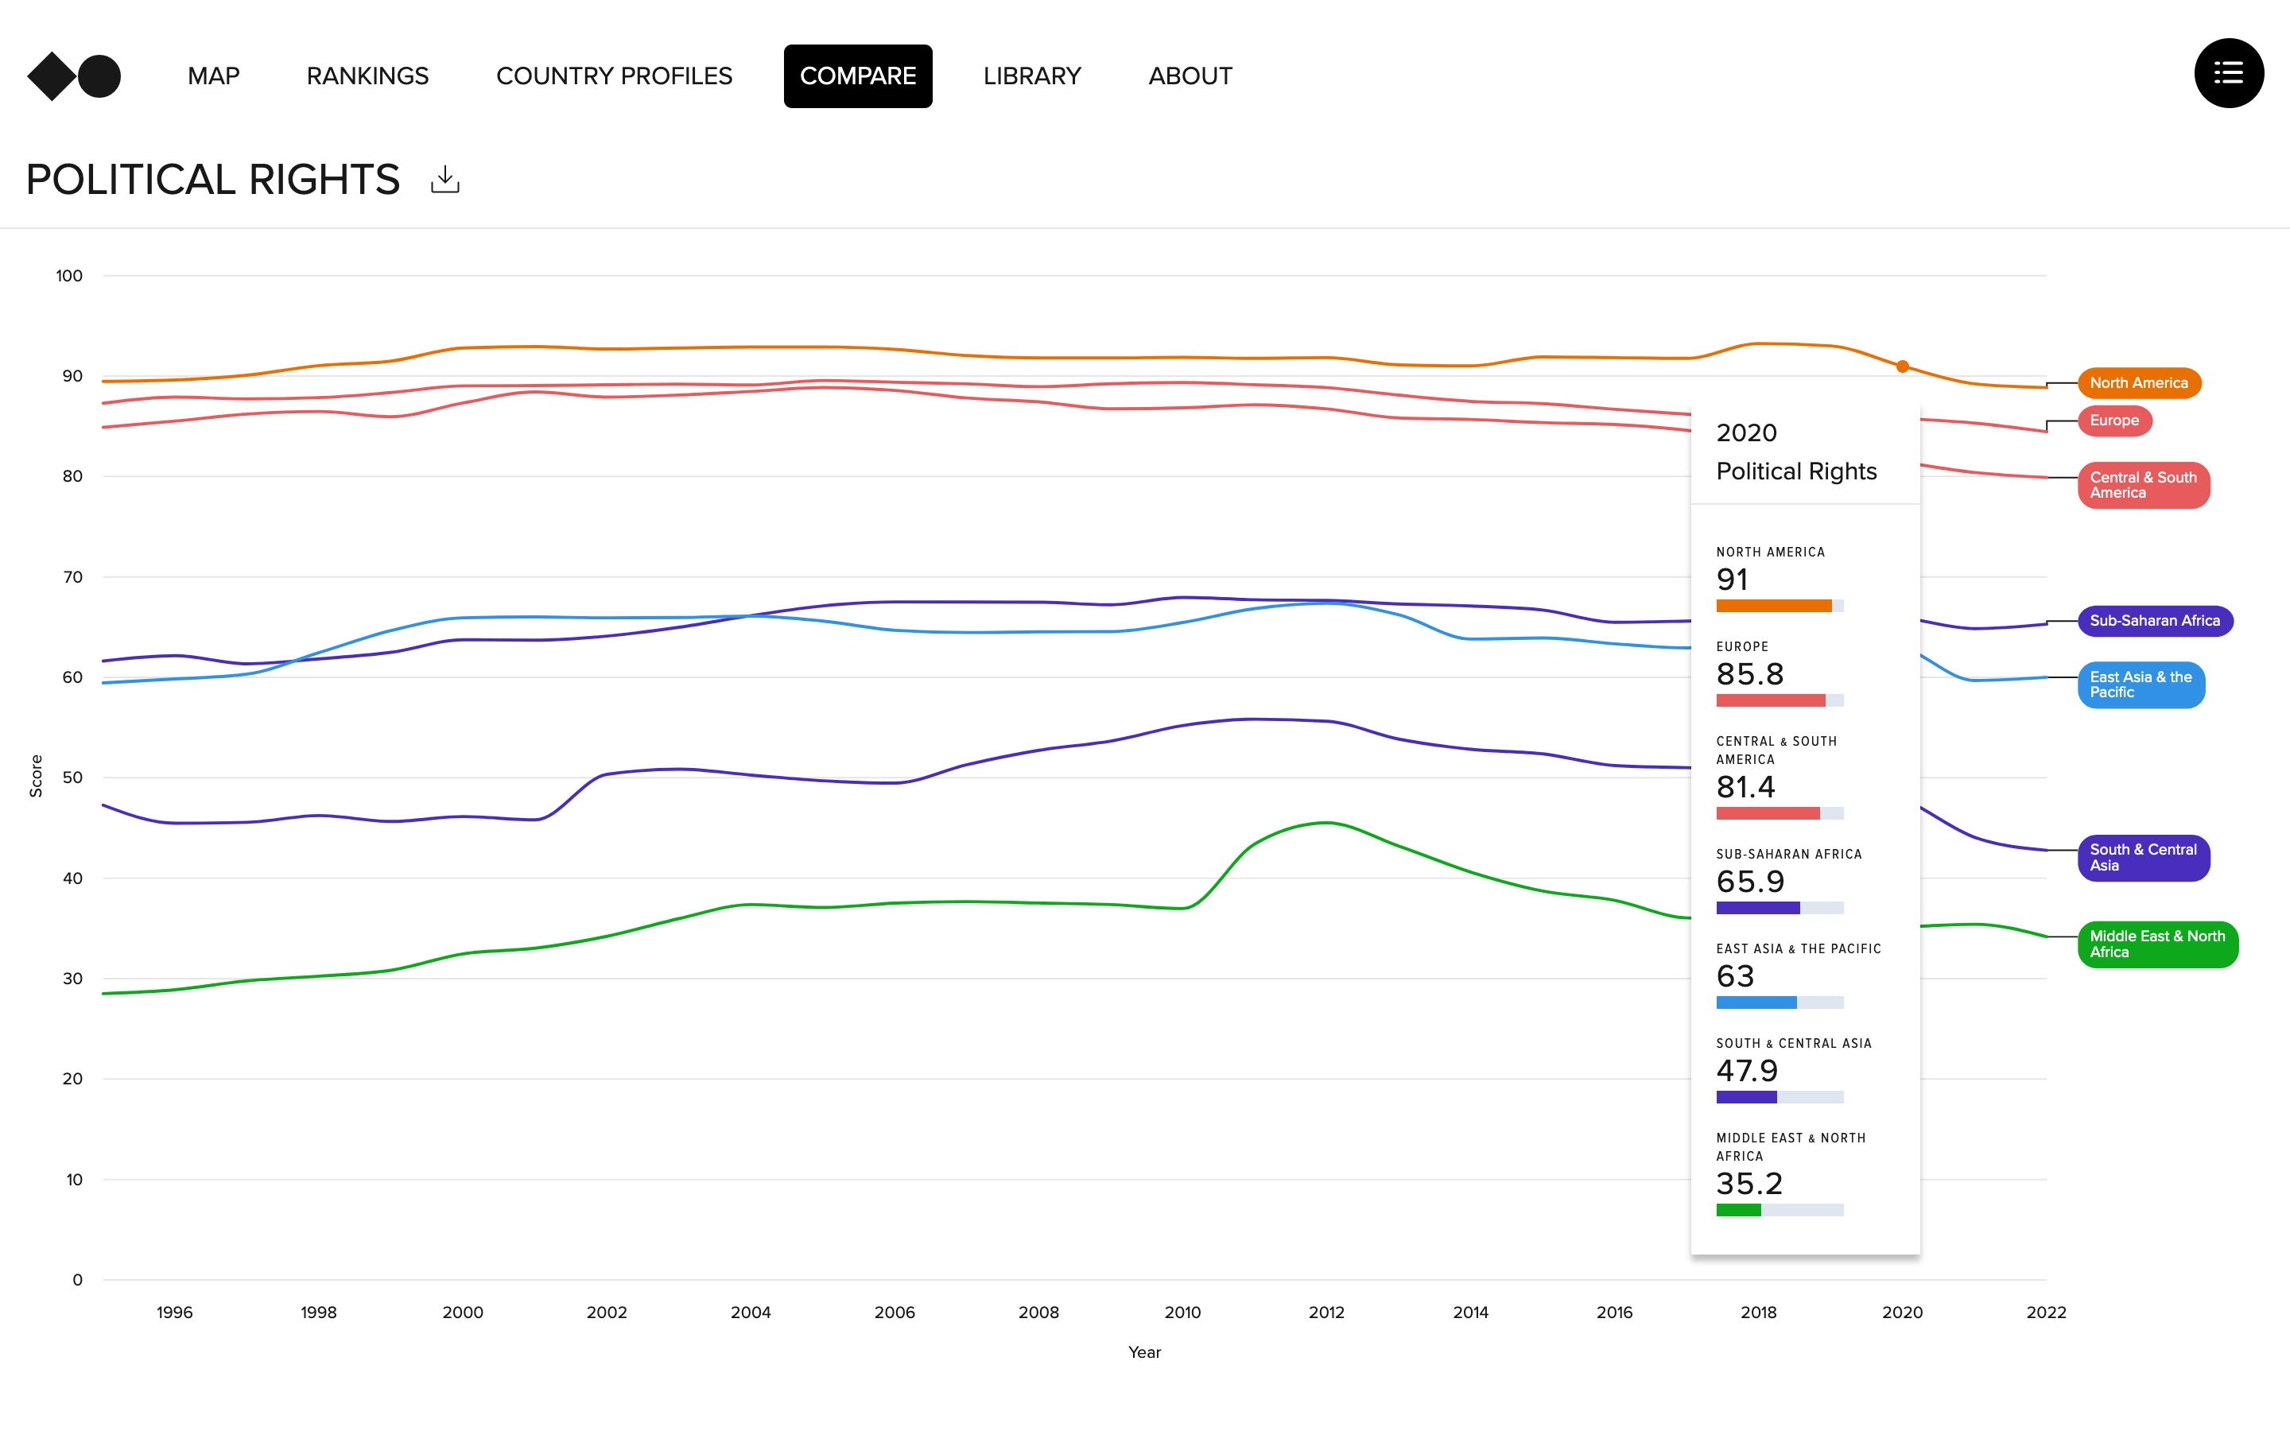The height and width of the screenshot is (1431, 2290).
Task: Select the Central & South America label
Action: point(2144,485)
